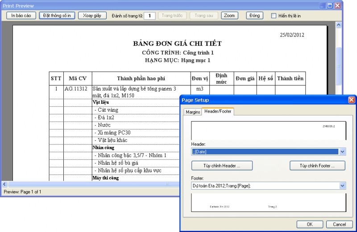Maximize the Print Preview window
357x232 pixels.
pyautogui.click(x=330, y=6)
